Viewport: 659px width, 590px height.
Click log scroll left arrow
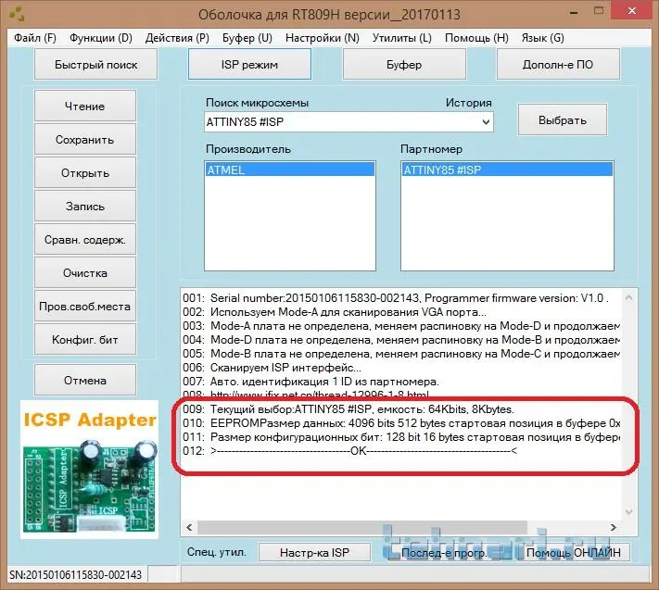(x=190, y=527)
